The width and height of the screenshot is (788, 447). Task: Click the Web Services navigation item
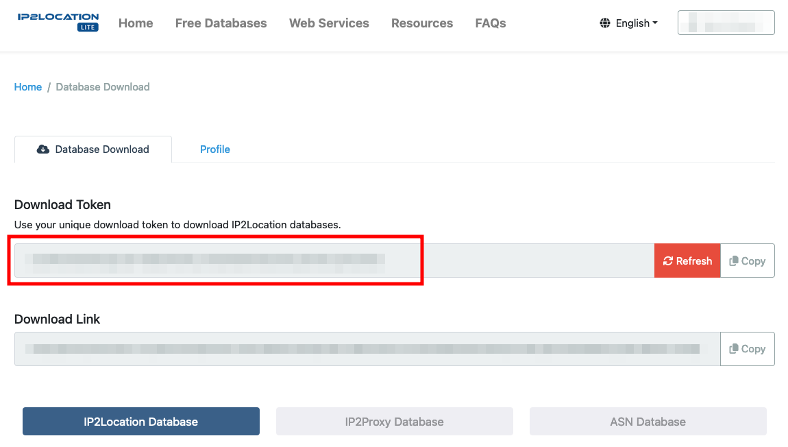[x=329, y=23]
